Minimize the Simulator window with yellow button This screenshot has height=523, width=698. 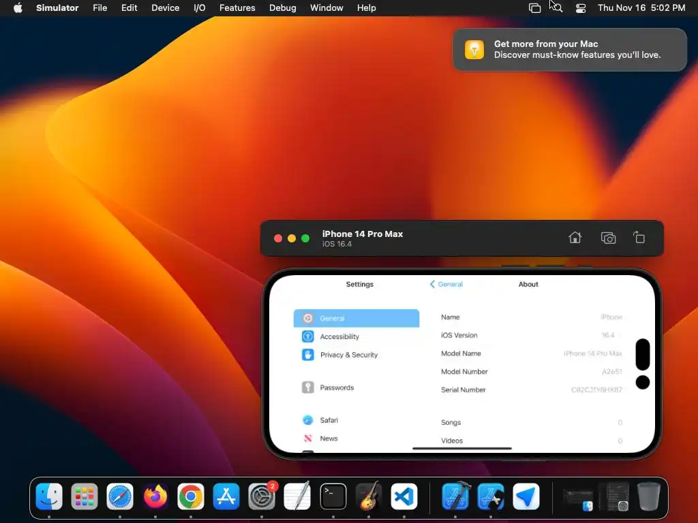pos(292,238)
